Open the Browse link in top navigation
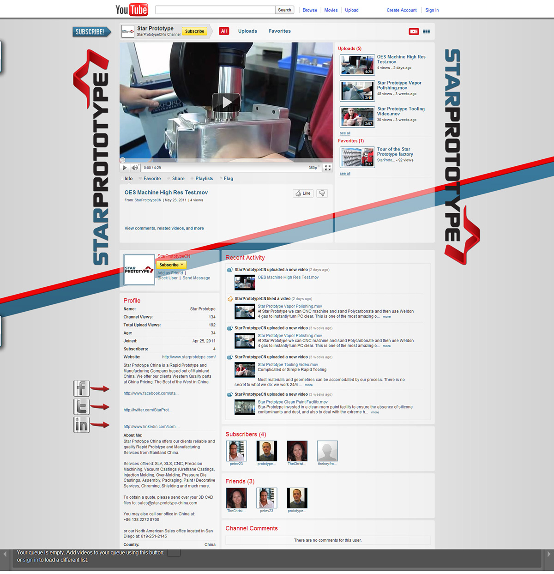The width and height of the screenshot is (554, 574). pyautogui.click(x=310, y=10)
